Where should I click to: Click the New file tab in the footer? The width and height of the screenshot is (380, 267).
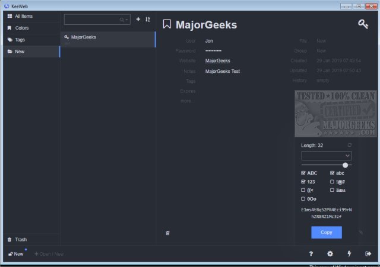pos(16,254)
